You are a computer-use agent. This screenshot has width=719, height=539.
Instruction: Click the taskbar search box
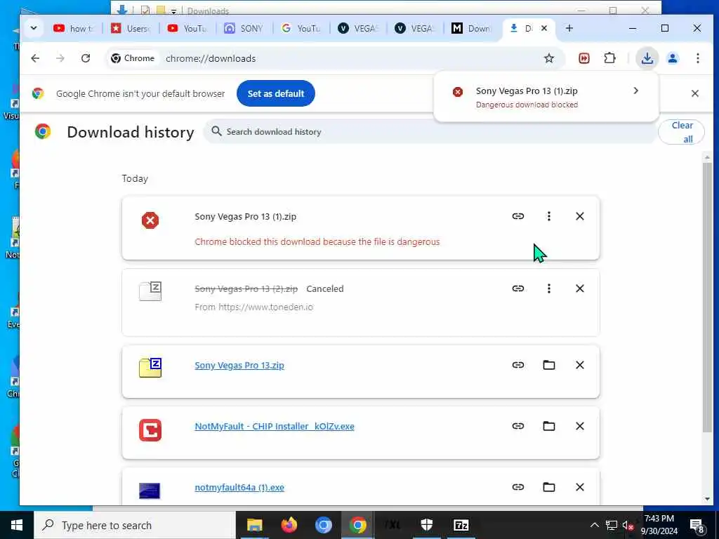(135, 525)
